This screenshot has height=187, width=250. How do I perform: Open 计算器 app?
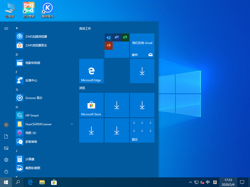click(45, 159)
